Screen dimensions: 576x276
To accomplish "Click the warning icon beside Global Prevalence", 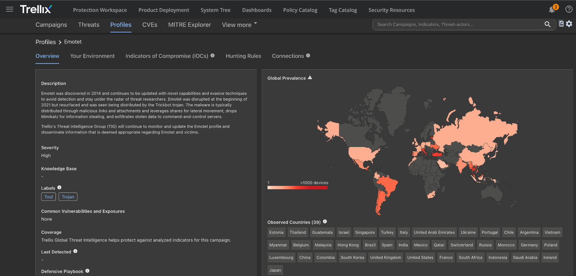I will [310, 78].
